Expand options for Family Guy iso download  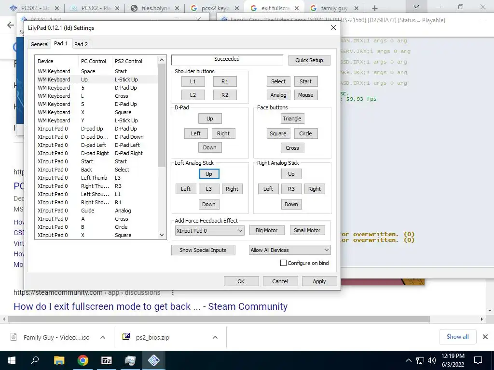tap(103, 337)
